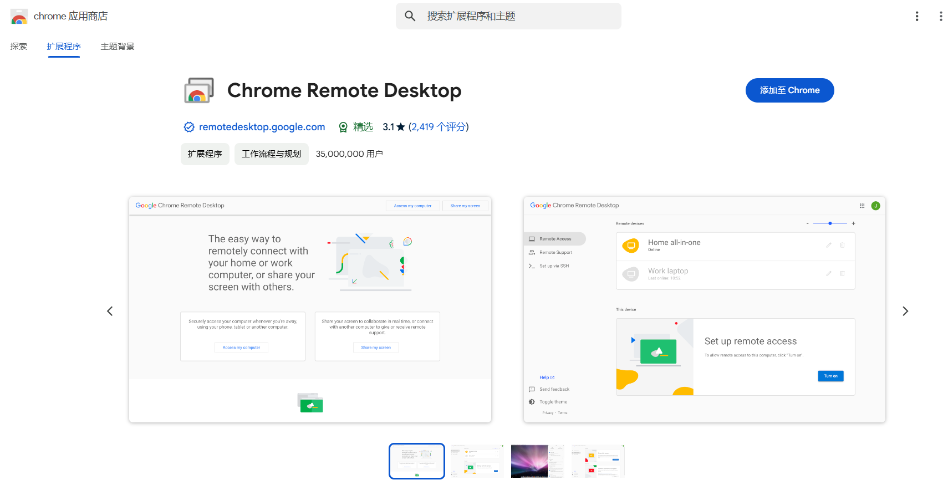This screenshot has width=943, height=490.
Task: Click the 添加至 Chrome button
Action: click(790, 90)
